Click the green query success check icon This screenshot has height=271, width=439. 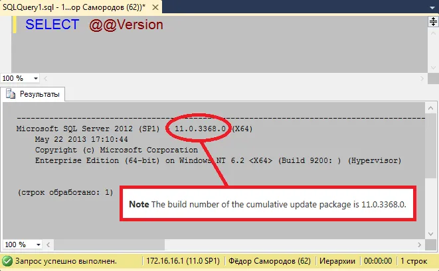7,261
